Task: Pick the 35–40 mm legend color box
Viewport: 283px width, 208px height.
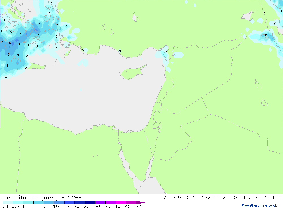Action: [111, 202]
